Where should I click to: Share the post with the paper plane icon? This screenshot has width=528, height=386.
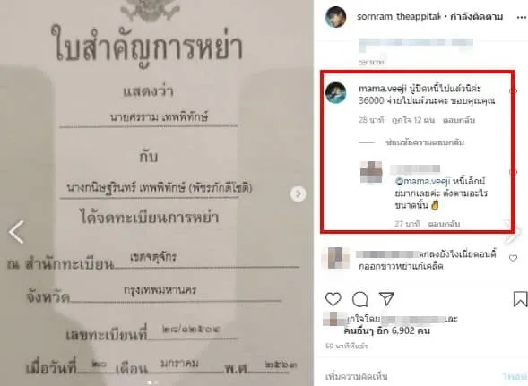pos(386,298)
